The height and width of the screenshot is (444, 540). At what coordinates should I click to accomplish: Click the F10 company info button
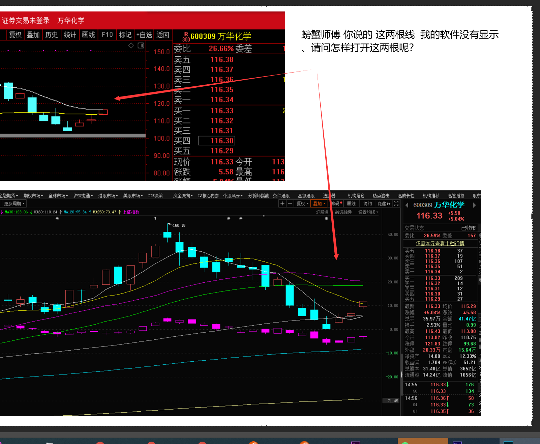[107, 35]
